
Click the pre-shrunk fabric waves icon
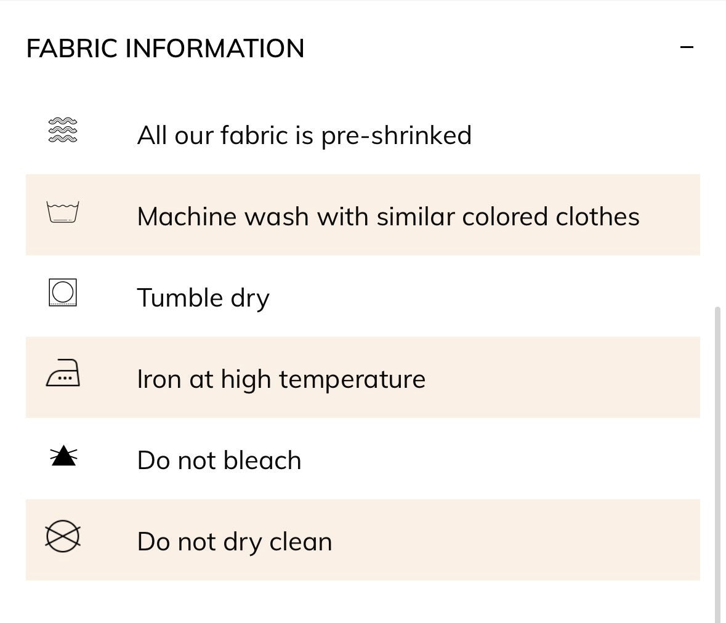pos(63,130)
